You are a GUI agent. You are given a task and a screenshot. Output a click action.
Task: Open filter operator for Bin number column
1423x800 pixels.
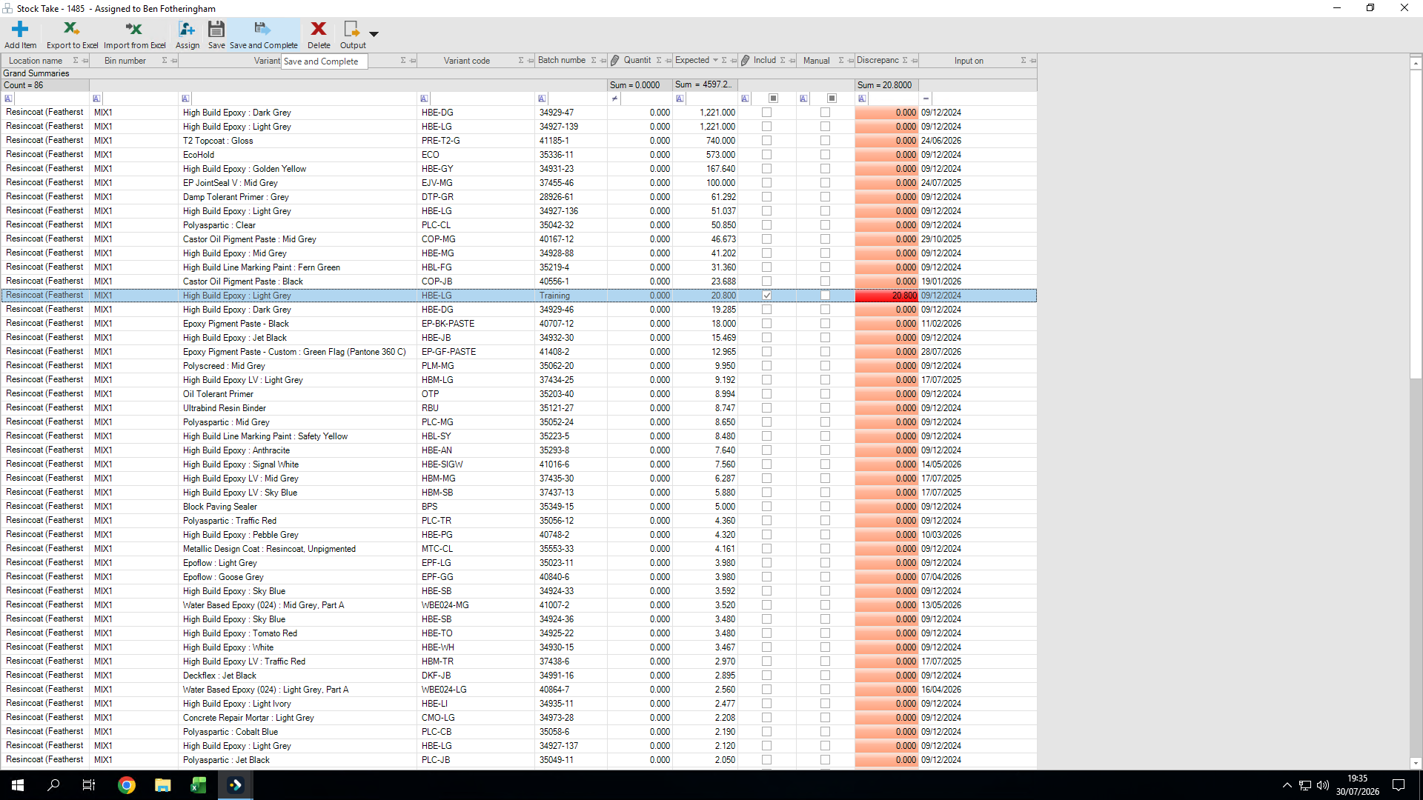point(97,99)
